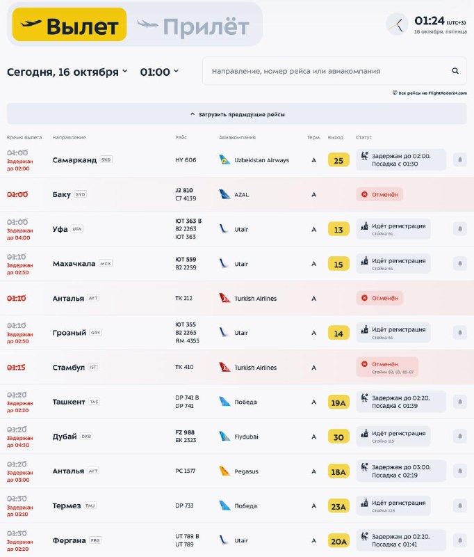Focus the destination or flight search field
This screenshot has width=474, height=557.
pyautogui.click(x=334, y=71)
